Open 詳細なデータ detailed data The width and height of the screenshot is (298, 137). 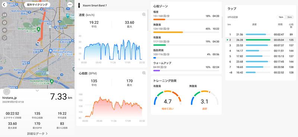[37, 134]
